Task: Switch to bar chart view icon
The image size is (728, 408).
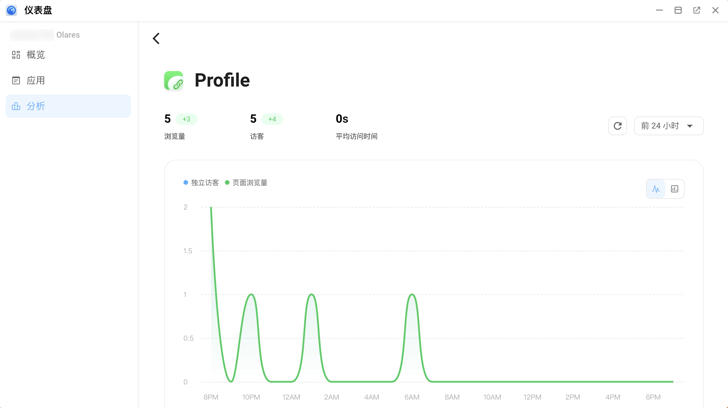Action: click(x=675, y=189)
